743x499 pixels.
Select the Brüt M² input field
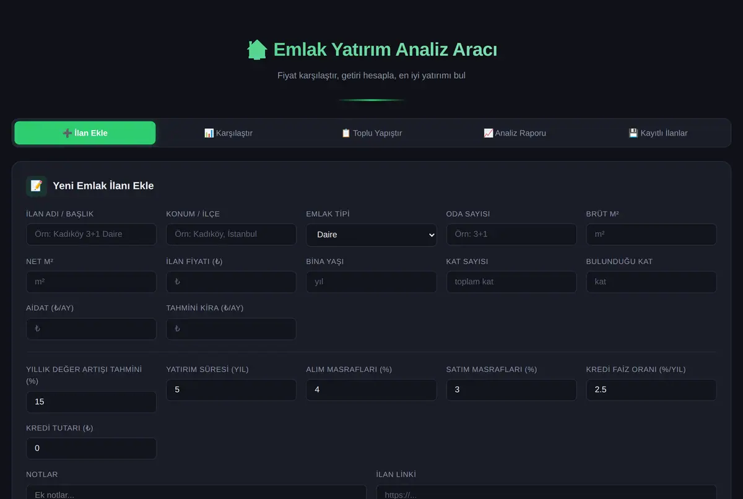pos(651,235)
